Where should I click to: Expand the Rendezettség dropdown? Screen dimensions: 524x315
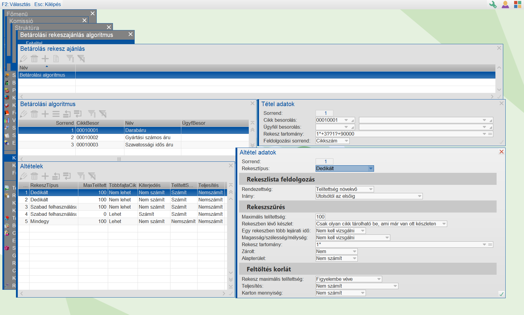click(x=371, y=189)
